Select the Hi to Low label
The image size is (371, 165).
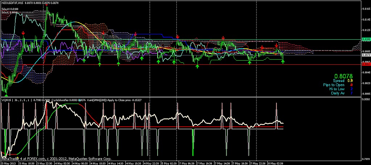pos(338,89)
